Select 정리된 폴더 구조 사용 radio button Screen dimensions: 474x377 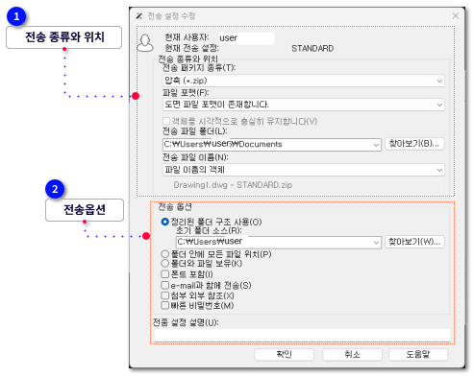164,222
